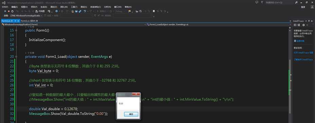Collapse the Form1_Load method at line 20
This screenshot has width=315, height=123.
pyautogui.click(x=16, y=57)
